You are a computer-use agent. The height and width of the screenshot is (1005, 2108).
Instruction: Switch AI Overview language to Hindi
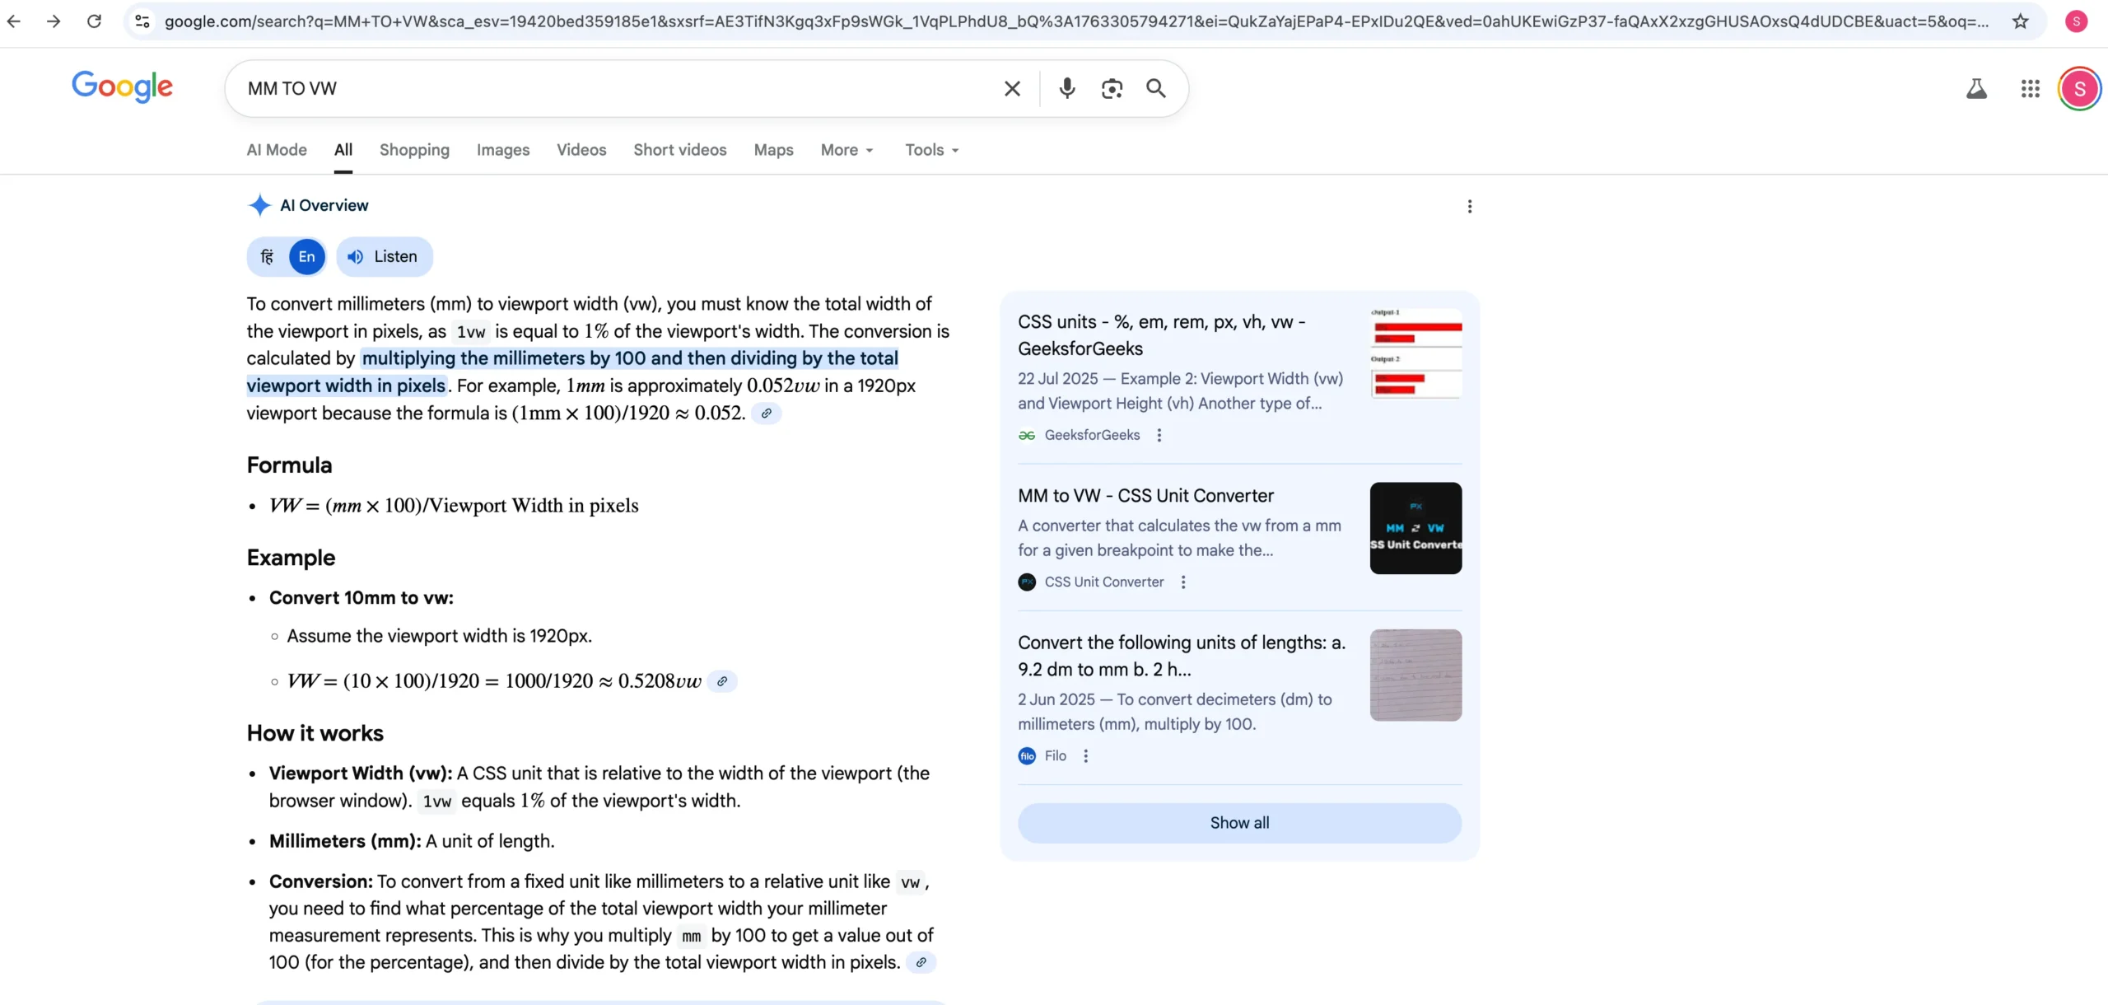(267, 257)
